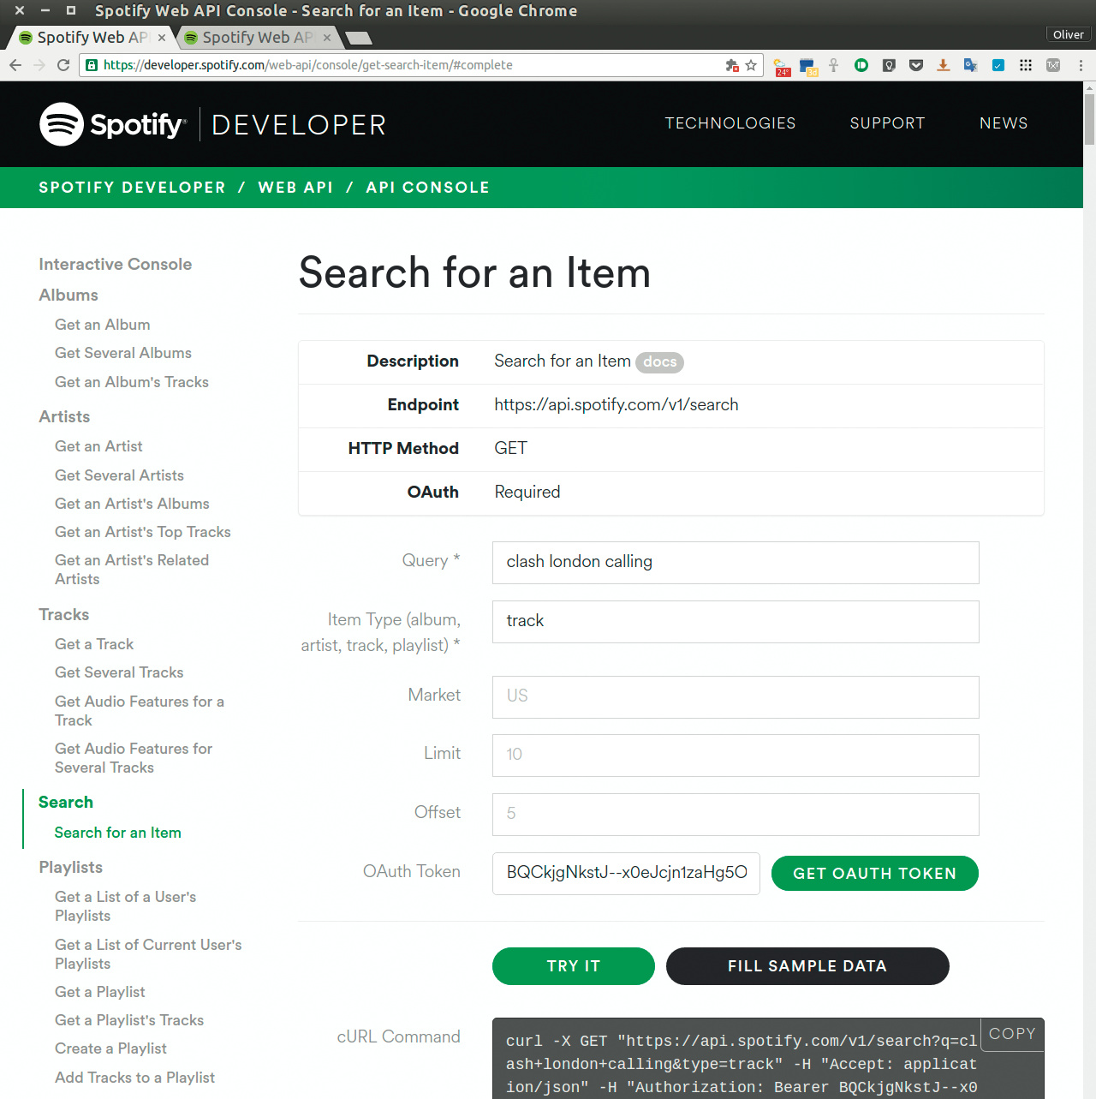Click the Pocket extension icon
The image size is (1096, 1099).
coord(916,65)
